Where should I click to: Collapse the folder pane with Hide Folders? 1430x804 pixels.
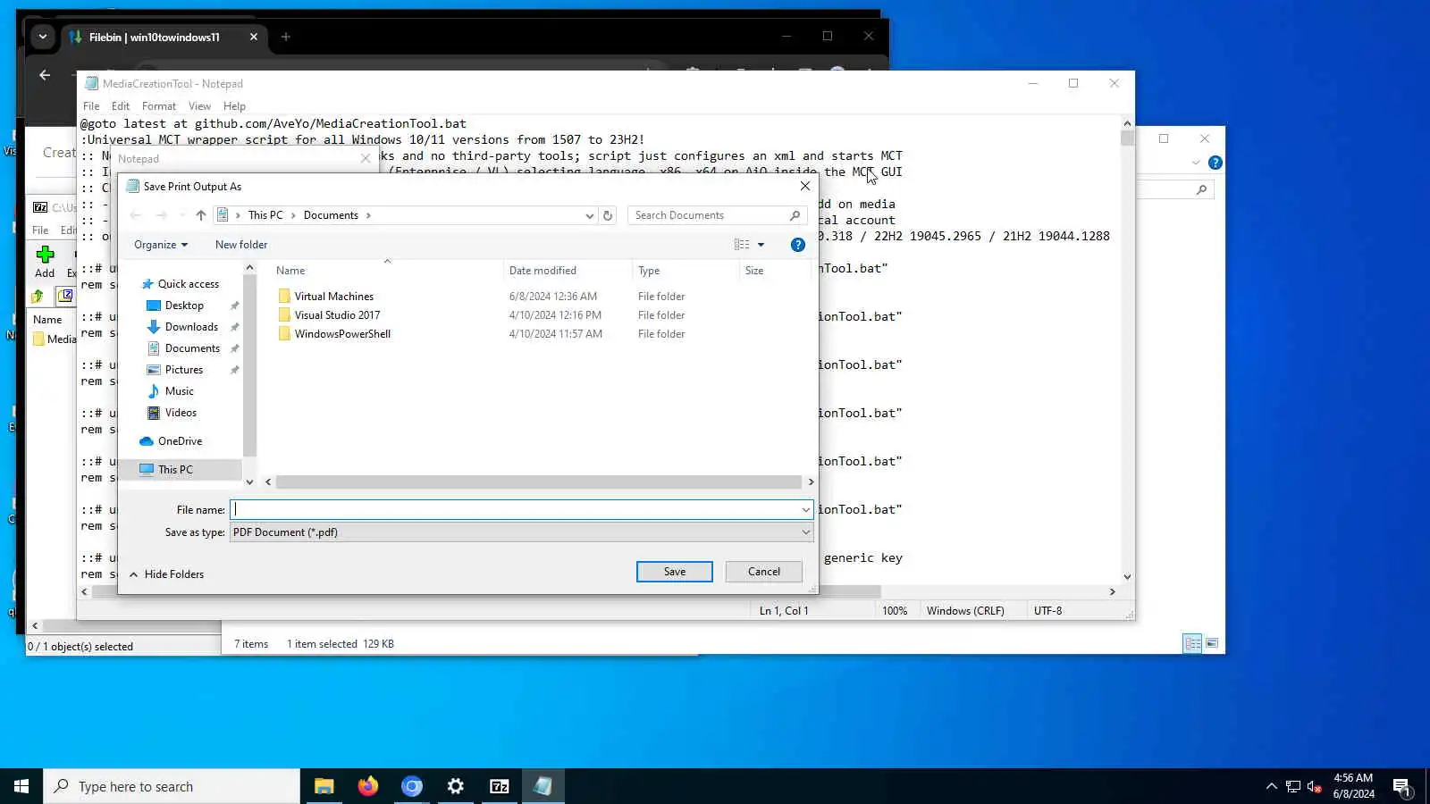point(166,574)
